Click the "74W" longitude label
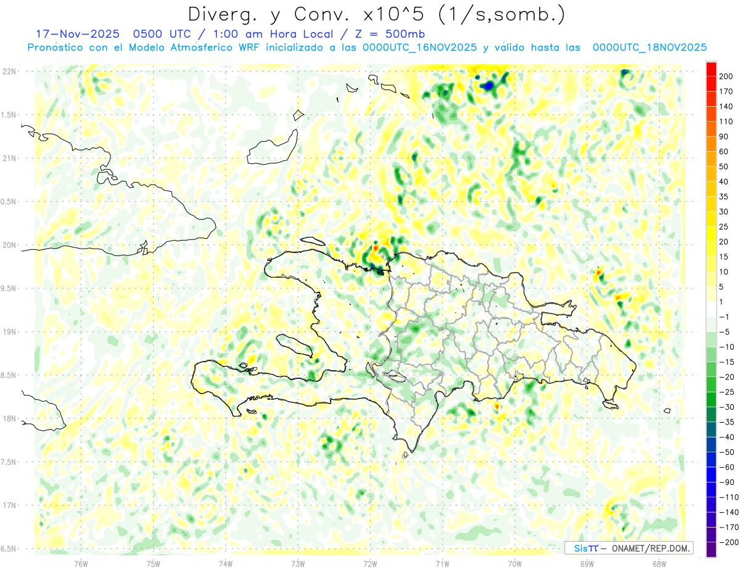Viewport: 740px width, 572px height. pos(226,563)
